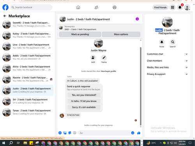The image size is (195, 146).
Task: Click the Find friends button
Action: 160,7
